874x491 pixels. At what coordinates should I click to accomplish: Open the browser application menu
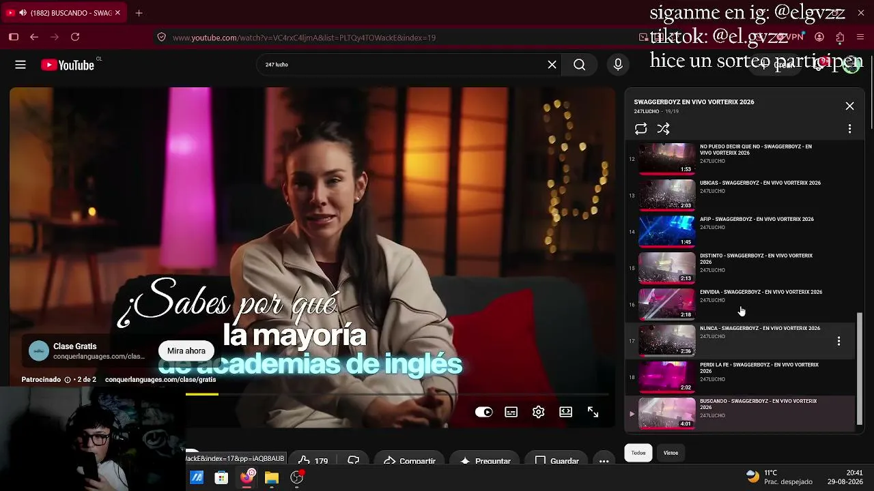[860, 37]
